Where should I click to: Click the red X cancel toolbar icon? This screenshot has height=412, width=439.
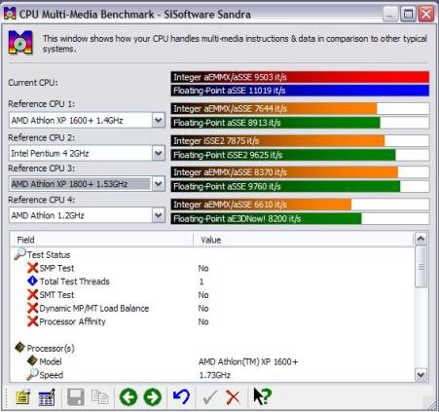(233, 397)
